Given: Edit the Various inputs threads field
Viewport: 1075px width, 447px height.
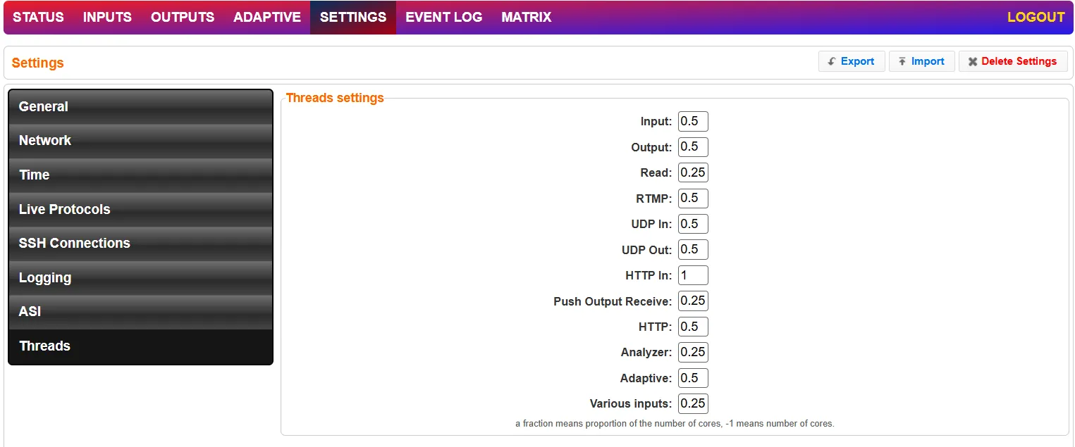Looking at the screenshot, I should point(693,404).
